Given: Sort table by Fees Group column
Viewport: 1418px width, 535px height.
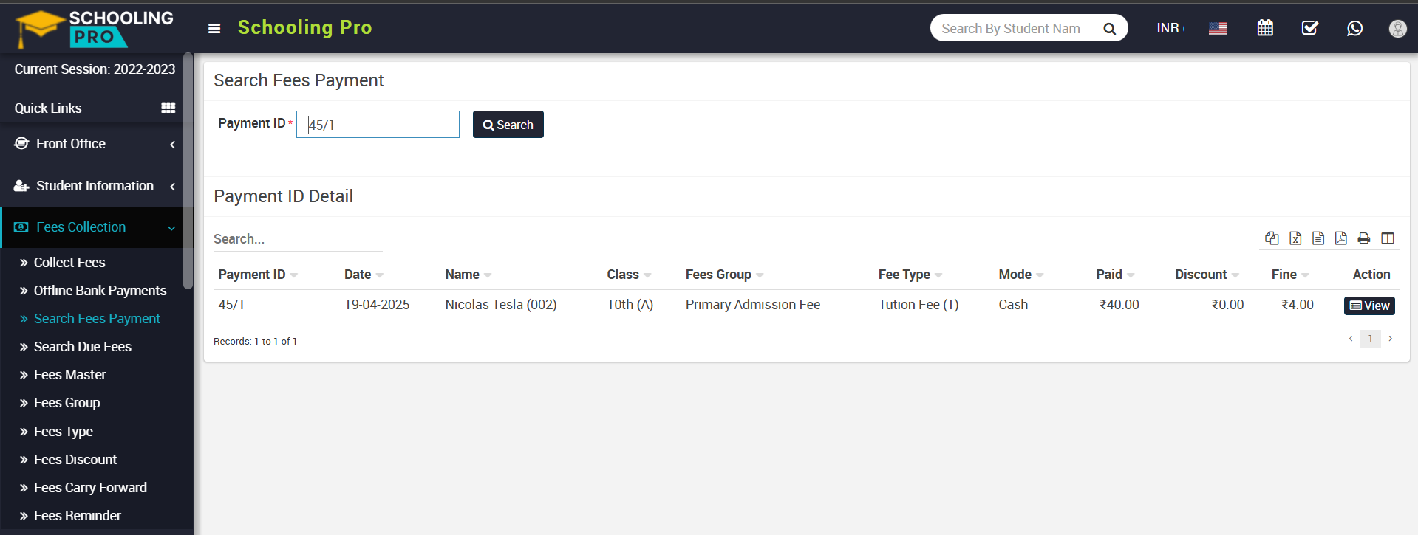Looking at the screenshot, I should point(724,275).
